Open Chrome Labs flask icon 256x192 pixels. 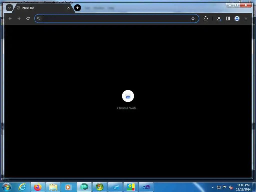click(219, 18)
